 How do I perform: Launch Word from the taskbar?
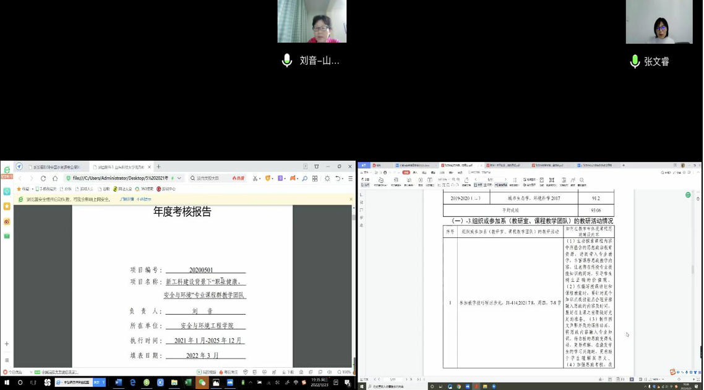pyautogui.click(x=119, y=383)
